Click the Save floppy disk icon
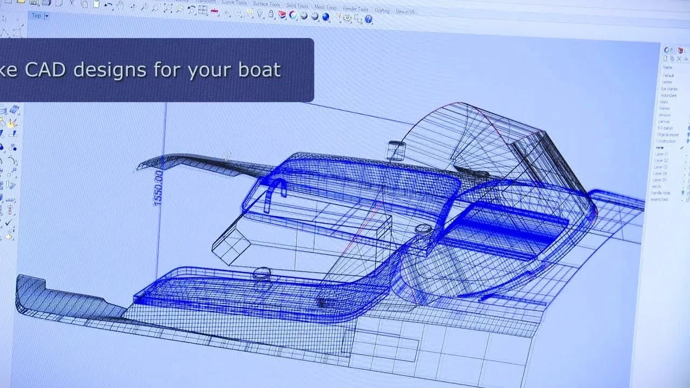 pyautogui.click(x=34, y=2)
